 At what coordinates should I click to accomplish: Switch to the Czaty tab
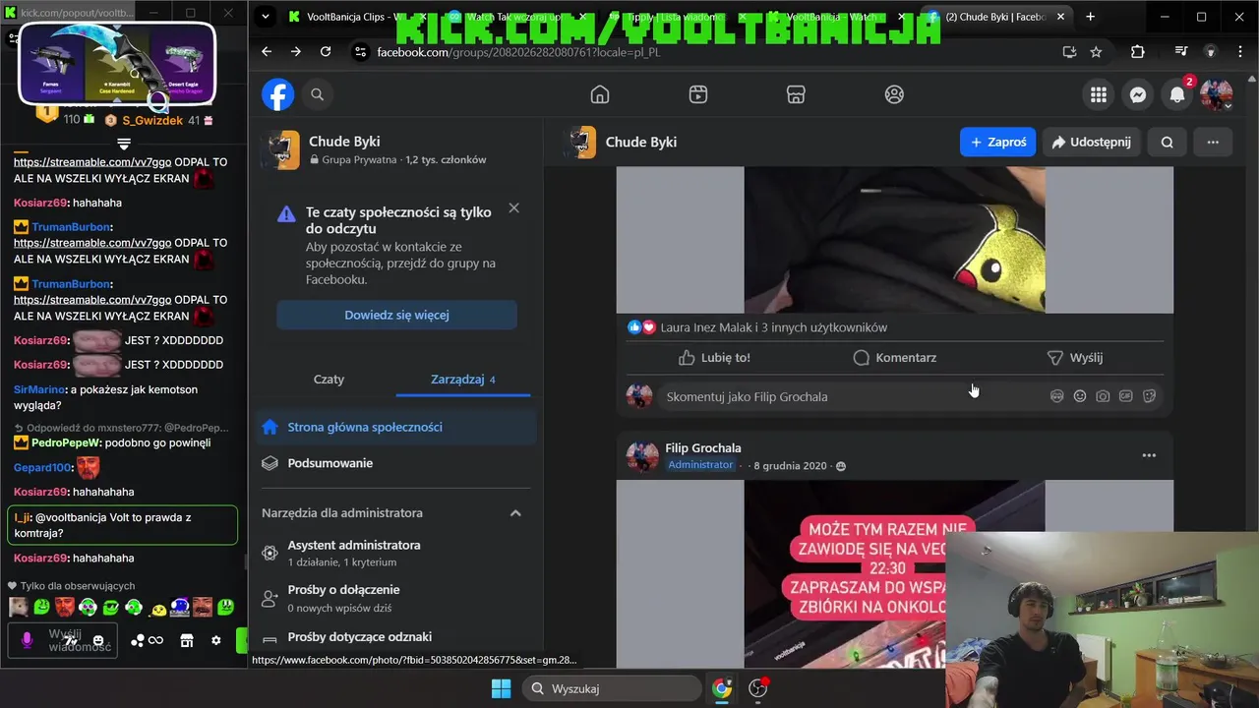pos(329,380)
